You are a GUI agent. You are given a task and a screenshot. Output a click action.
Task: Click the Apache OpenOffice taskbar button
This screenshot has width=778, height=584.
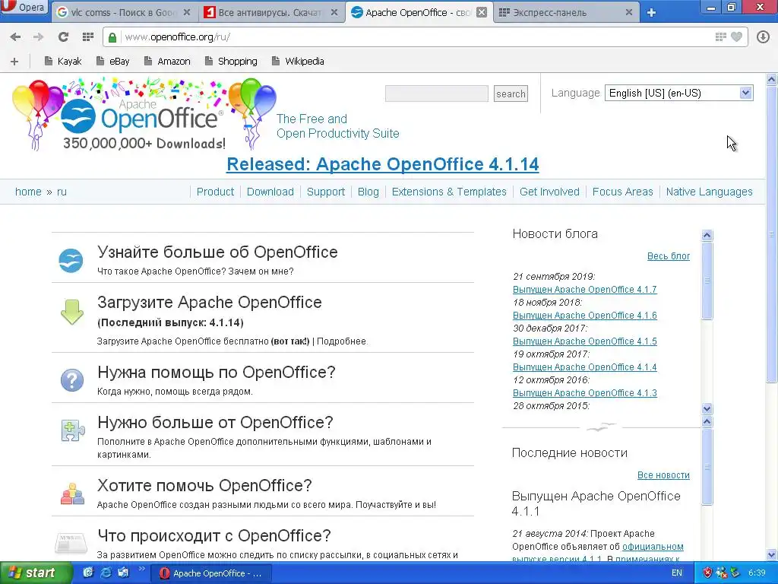click(x=213, y=573)
